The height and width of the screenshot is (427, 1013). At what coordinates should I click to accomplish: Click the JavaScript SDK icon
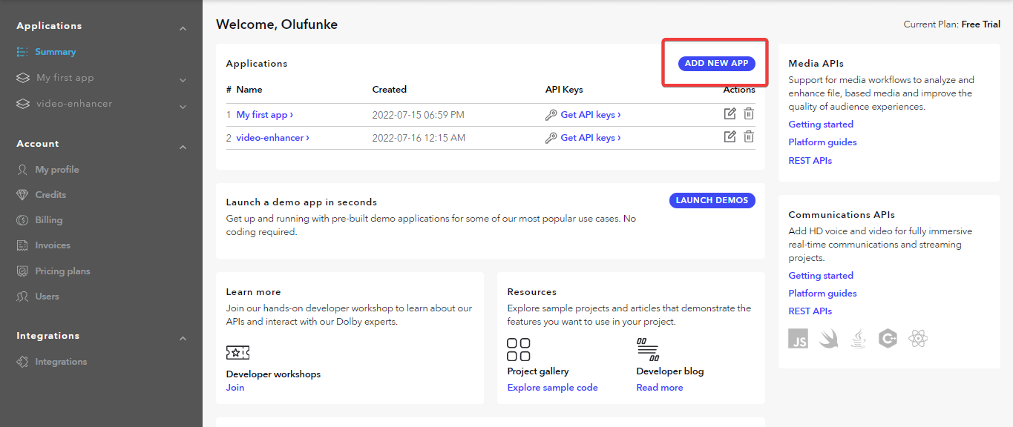[799, 340]
